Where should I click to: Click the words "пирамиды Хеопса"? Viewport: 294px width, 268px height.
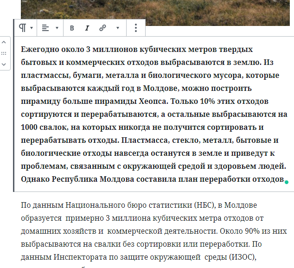coord(130,102)
